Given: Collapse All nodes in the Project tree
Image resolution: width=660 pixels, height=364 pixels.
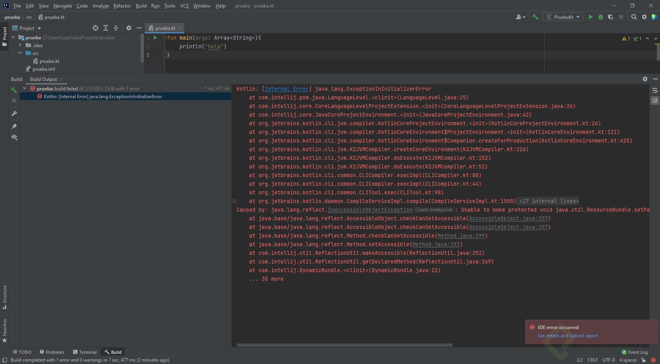Looking at the screenshot, I should pyautogui.click(x=116, y=28).
